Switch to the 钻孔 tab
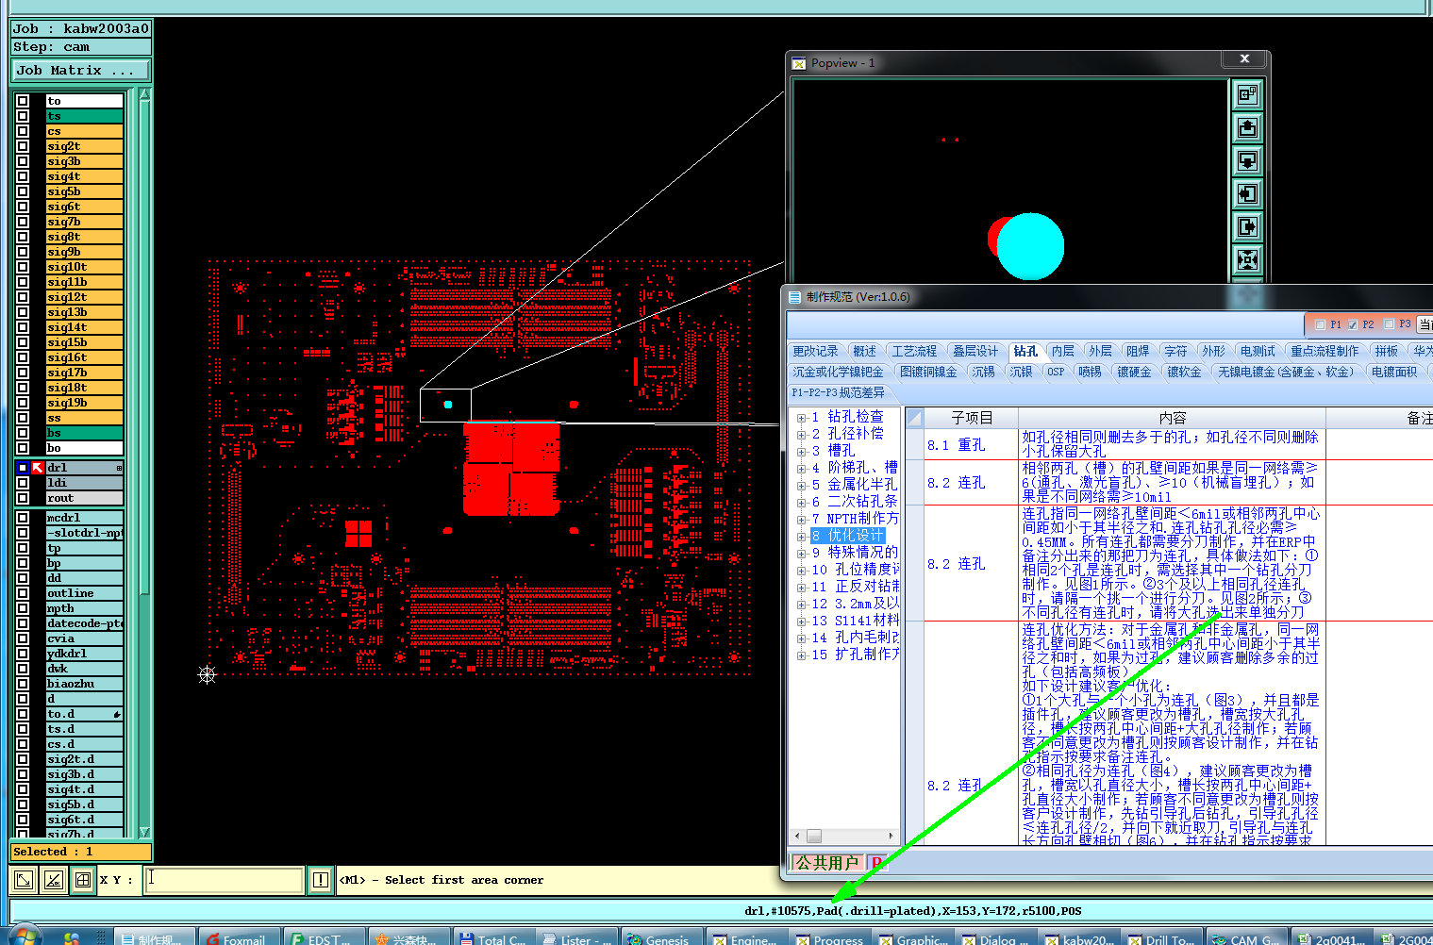The image size is (1433, 945). 1025,351
